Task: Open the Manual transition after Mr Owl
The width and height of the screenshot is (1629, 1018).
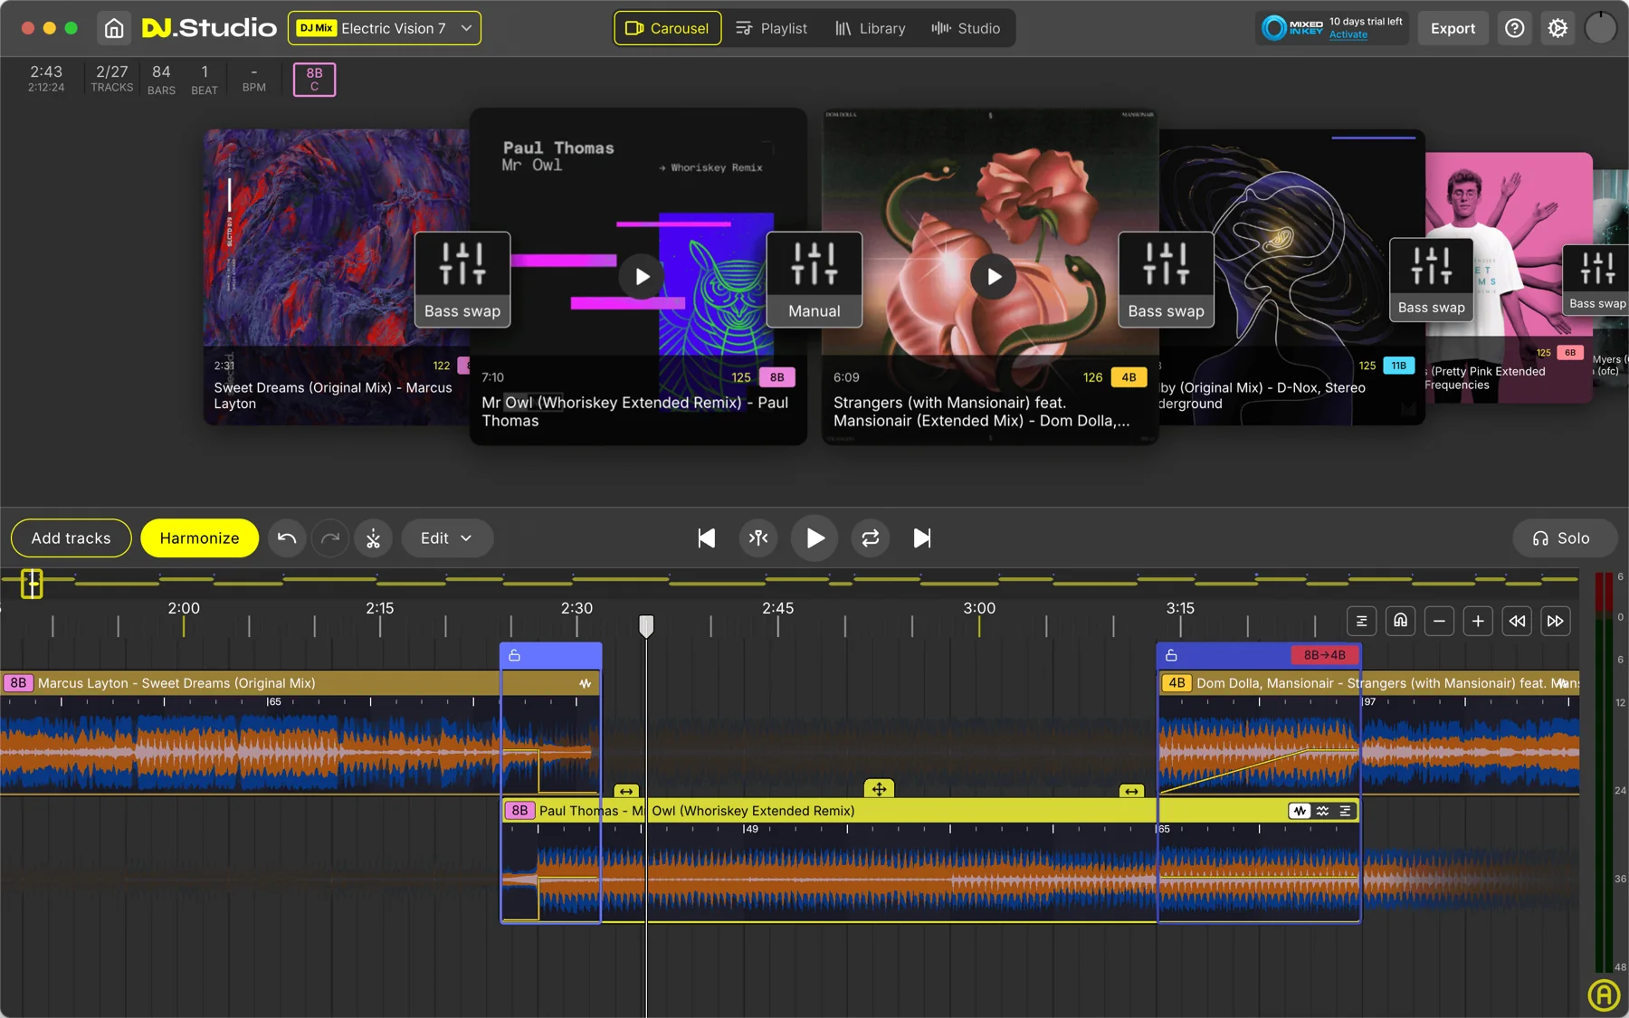Action: point(814,280)
